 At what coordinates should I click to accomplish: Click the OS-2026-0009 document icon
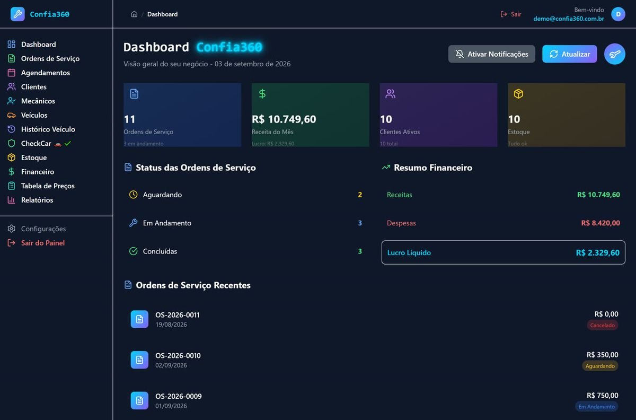pos(139,400)
